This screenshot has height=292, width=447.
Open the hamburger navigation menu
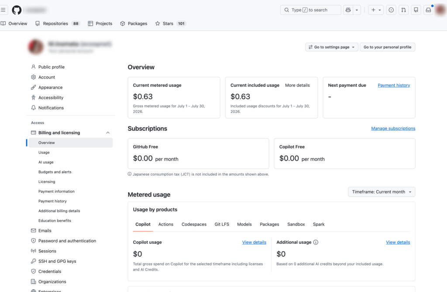pos(3,10)
